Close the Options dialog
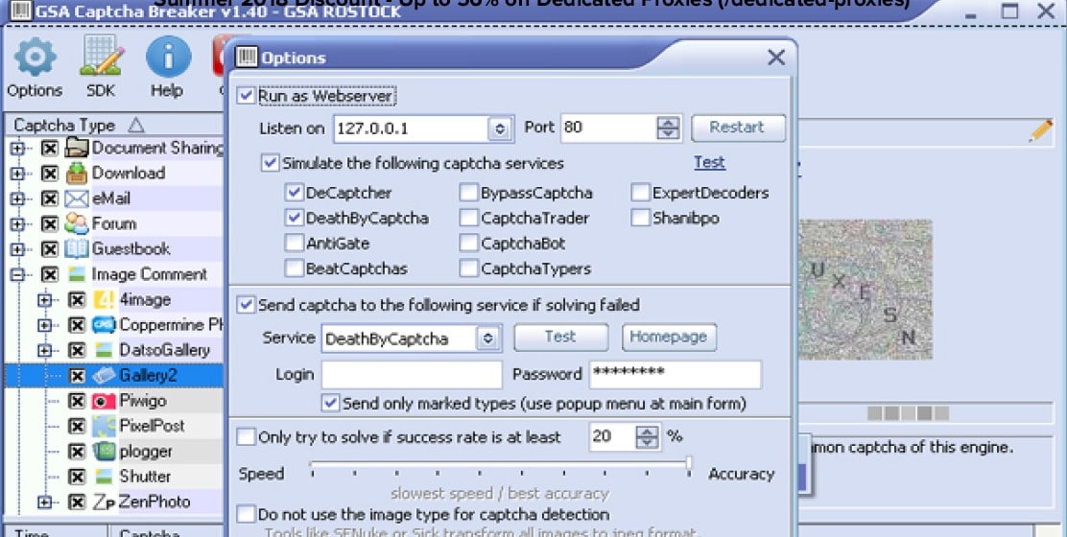The width and height of the screenshot is (1067, 537). (x=775, y=58)
